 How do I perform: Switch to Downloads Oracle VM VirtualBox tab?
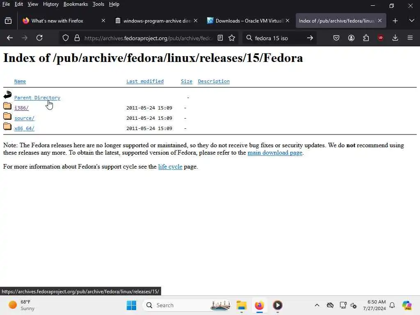249,21
